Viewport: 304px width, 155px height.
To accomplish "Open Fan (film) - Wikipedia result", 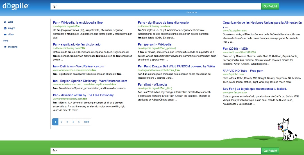I will (152, 85).
